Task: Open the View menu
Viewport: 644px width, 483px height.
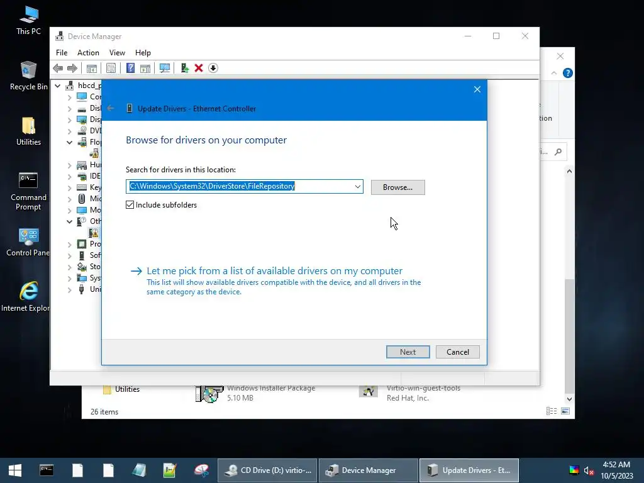Action: 117,53
